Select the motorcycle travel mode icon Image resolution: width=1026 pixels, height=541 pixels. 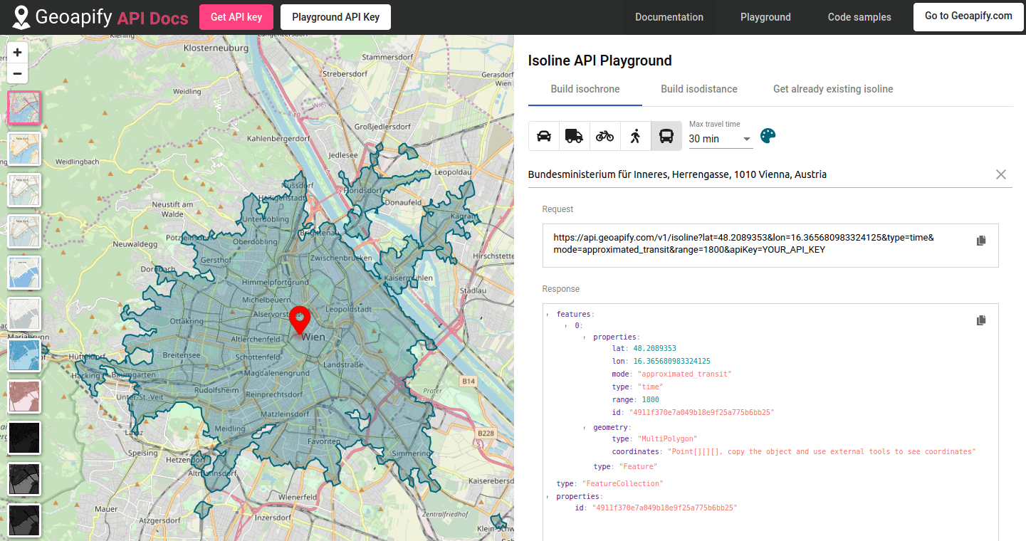pos(605,136)
